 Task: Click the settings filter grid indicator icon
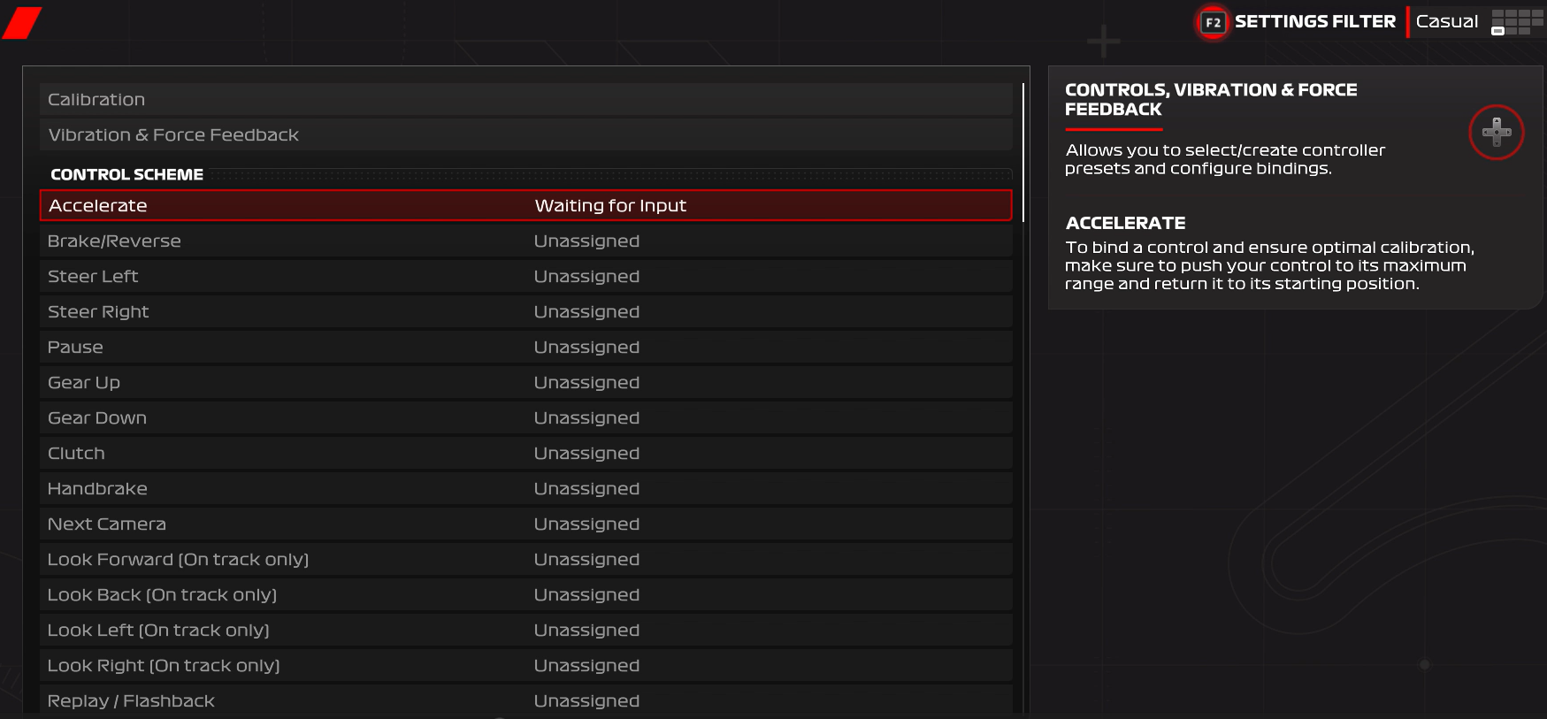pos(1516,22)
